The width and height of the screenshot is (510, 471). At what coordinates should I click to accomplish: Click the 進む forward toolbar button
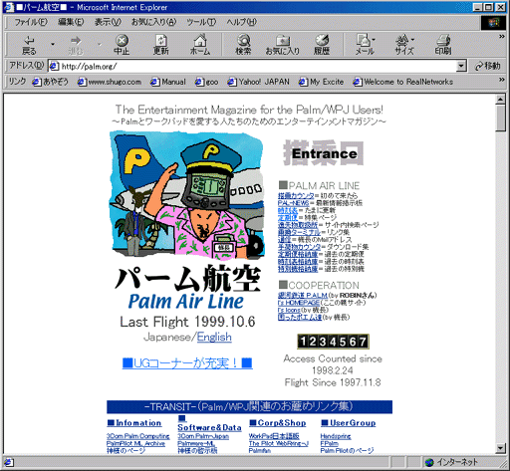[76, 45]
